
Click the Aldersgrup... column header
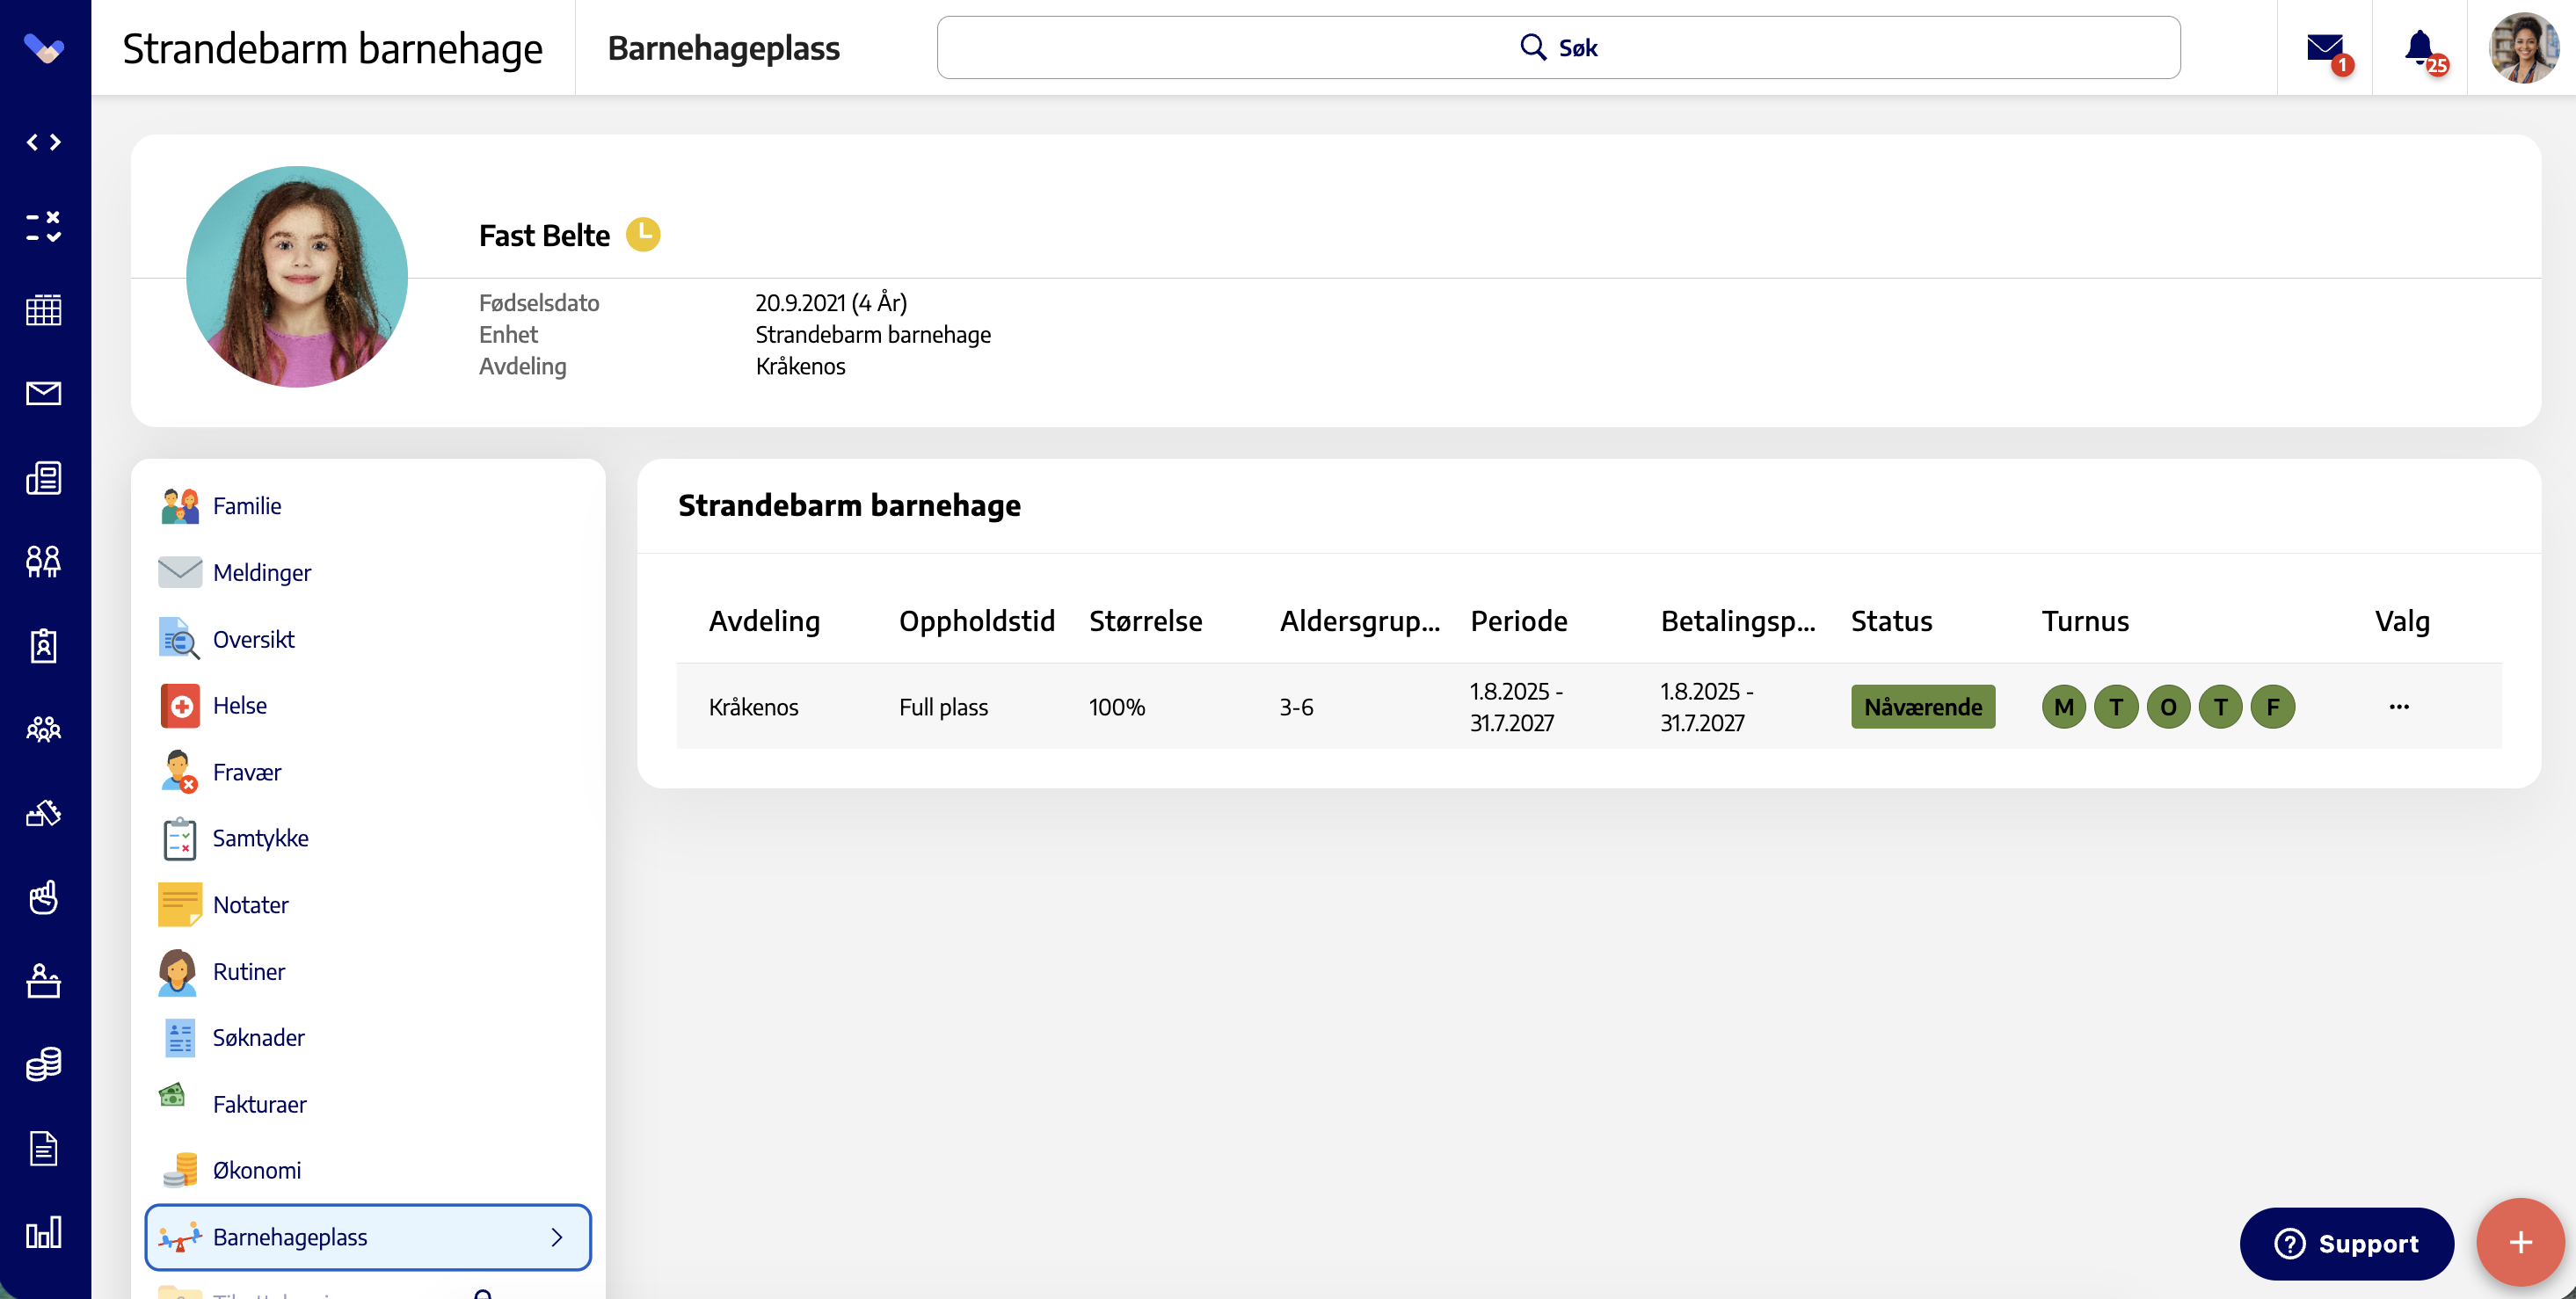pyautogui.click(x=1360, y=621)
